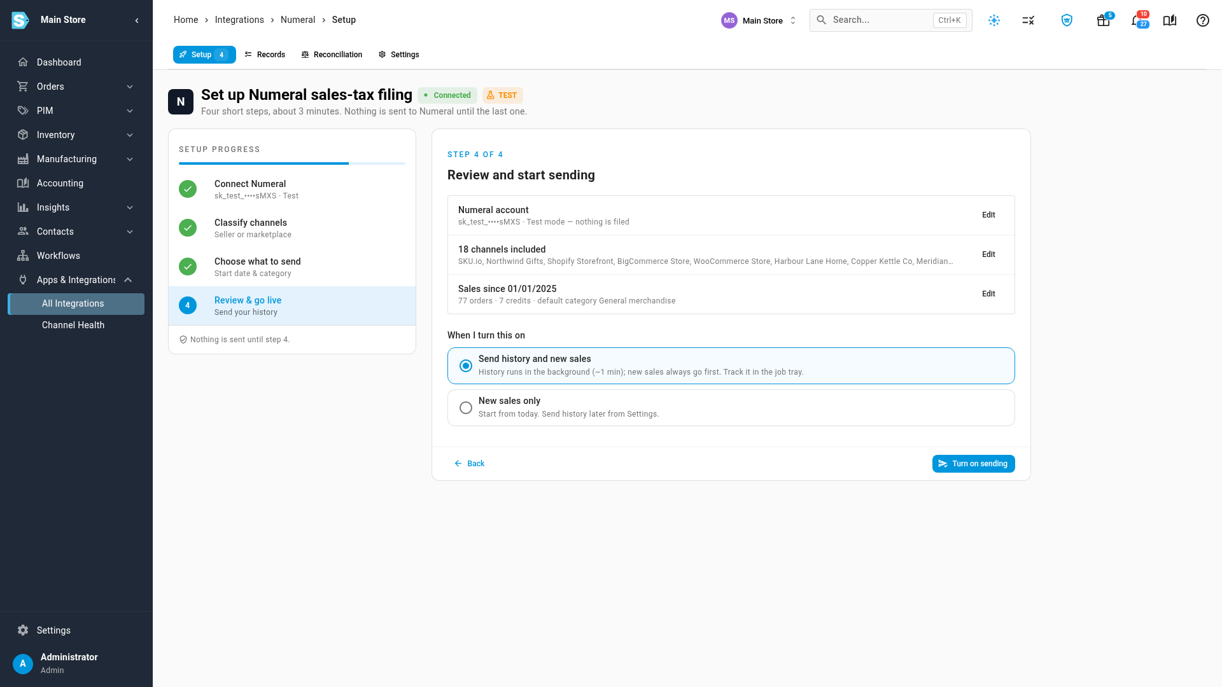Click the help question mark icon
The height and width of the screenshot is (687, 1222).
1203,20
